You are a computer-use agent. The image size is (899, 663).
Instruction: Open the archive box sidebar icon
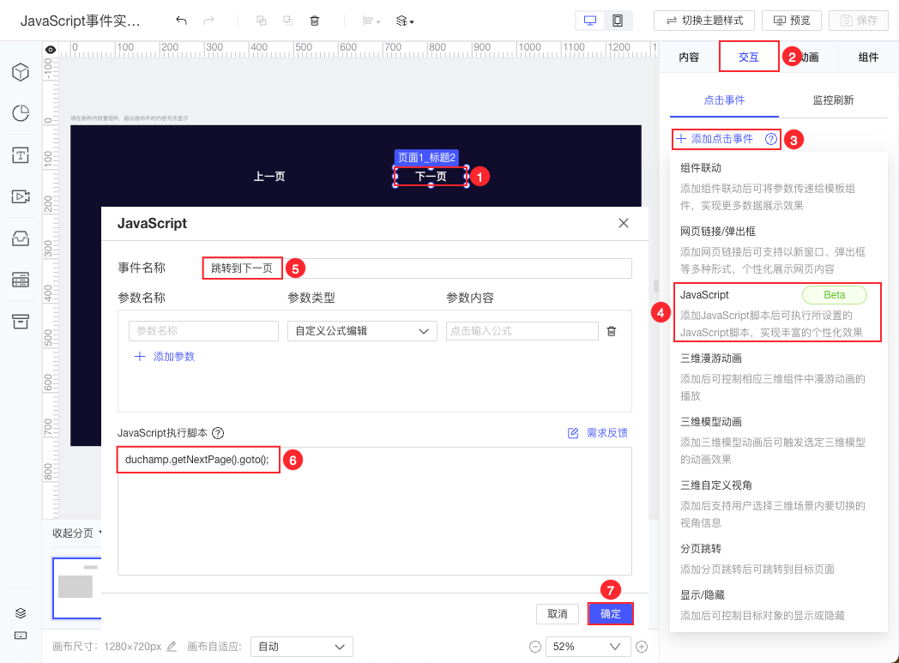[21, 322]
